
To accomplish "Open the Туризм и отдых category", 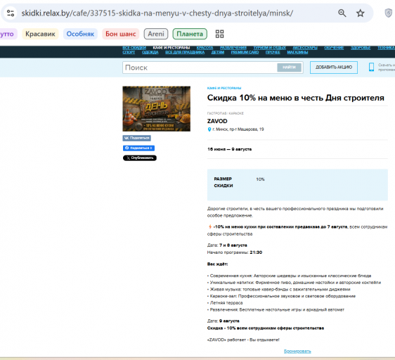I will coord(270,48).
